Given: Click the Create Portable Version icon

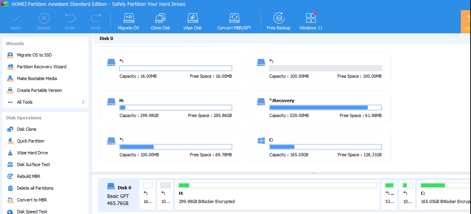Looking at the screenshot, I should [x=11, y=90].
